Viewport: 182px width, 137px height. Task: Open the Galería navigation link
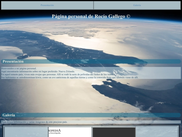(x=137, y=5)
